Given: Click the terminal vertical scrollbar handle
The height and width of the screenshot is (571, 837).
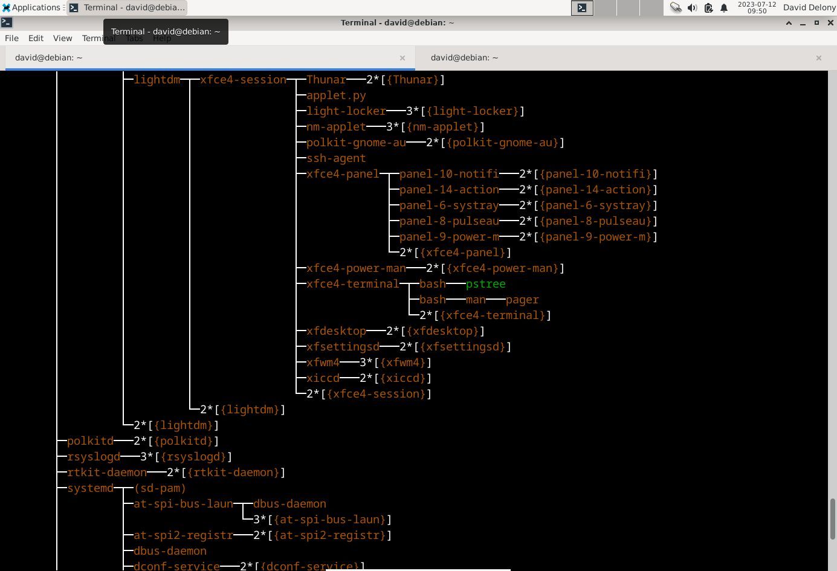Looking at the screenshot, I should coord(832,518).
